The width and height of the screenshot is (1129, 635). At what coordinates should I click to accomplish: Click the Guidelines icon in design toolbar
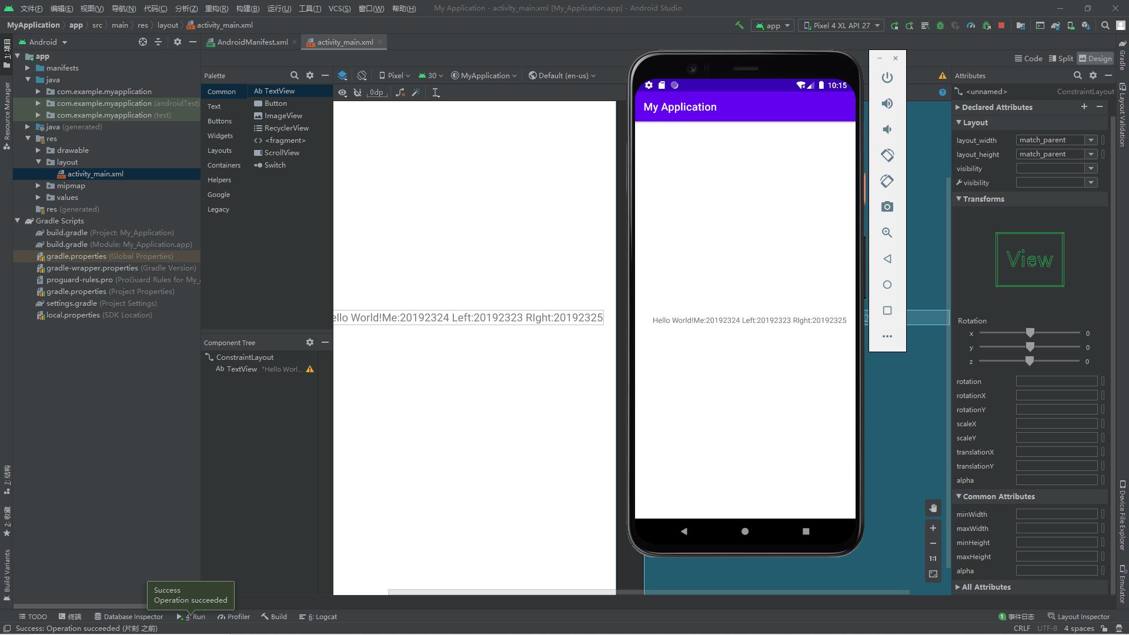(x=436, y=92)
